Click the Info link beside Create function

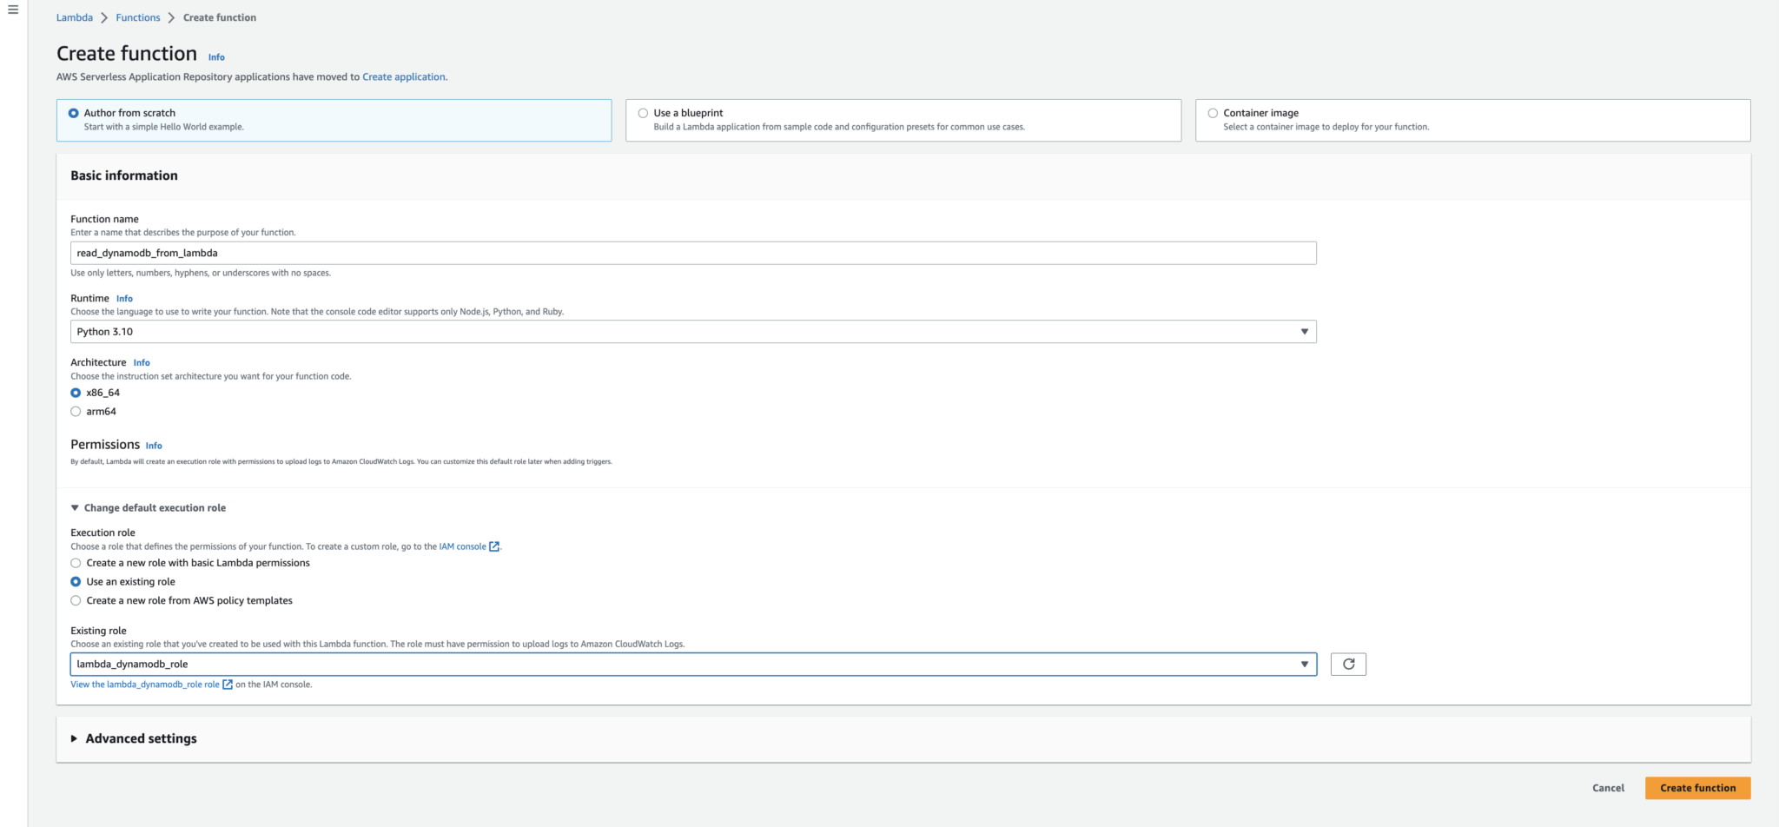[x=216, y=57]
